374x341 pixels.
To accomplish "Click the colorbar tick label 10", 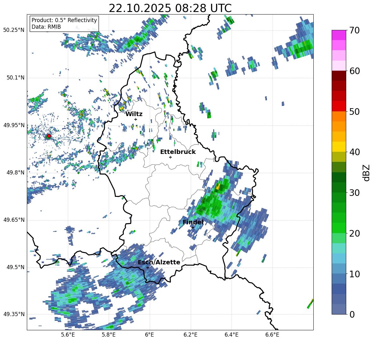I will tap(354, 274).
